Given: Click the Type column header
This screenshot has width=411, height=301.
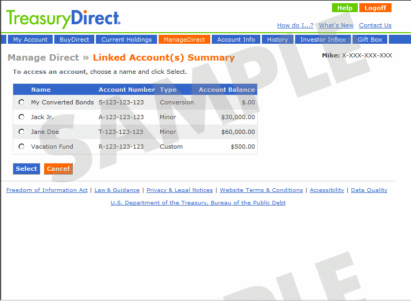Looking at the screenshot, I should [168, 90].
